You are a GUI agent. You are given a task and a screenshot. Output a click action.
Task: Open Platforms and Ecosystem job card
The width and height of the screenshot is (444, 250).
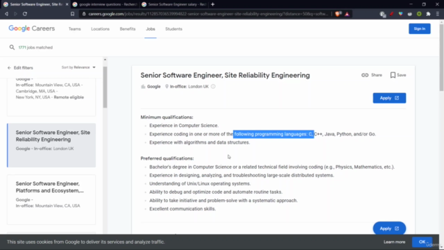point(51,199)
